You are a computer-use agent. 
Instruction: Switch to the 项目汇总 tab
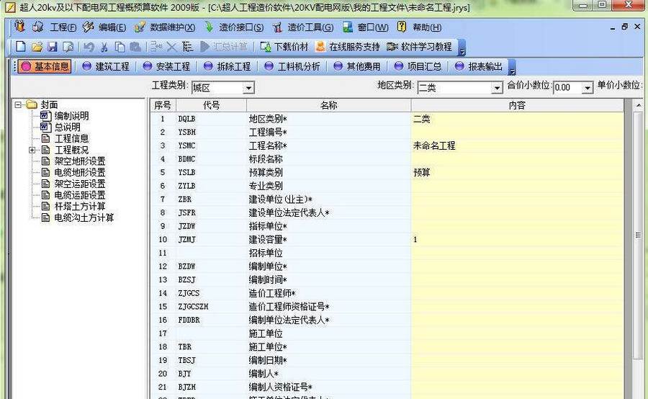pyautogui.click(x=418, y=66)
